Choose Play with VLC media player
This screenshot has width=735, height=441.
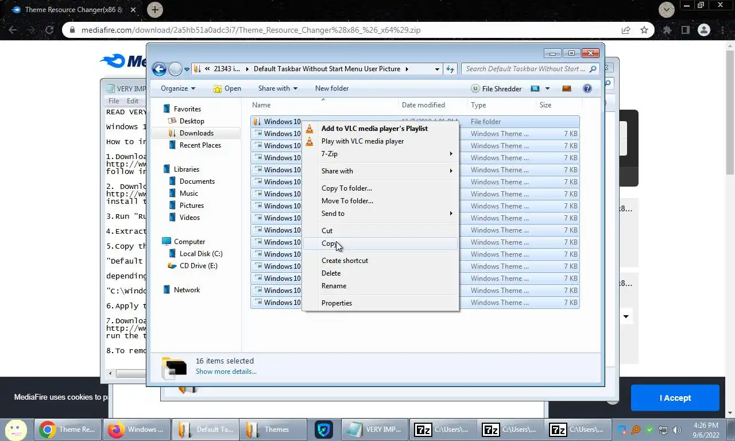coord(380,141)
